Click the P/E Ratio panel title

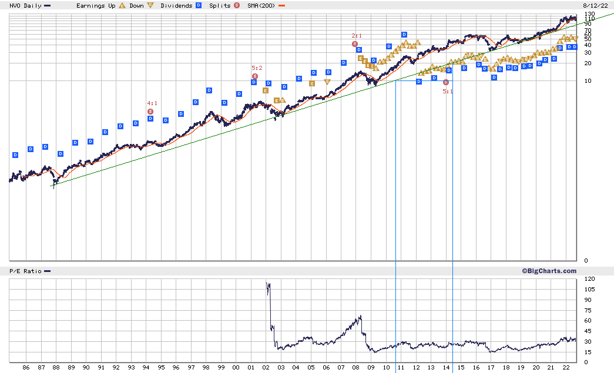click(25, 271)
